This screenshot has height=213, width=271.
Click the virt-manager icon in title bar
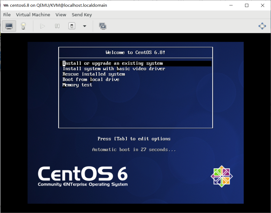pyautogui.click(x=6, y=5)
